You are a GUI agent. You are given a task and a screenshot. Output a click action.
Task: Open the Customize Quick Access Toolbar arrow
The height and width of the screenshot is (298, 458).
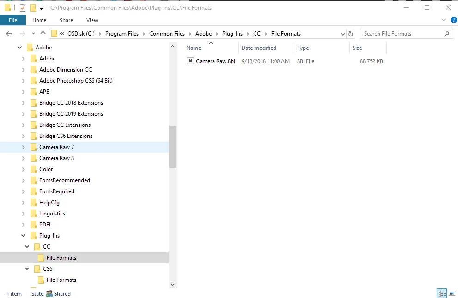(x=41, y=8)
